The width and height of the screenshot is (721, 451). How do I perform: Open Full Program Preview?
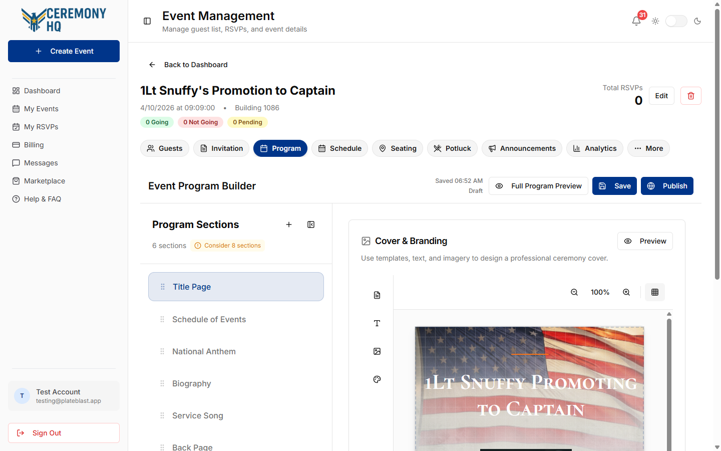pos(538,186)
